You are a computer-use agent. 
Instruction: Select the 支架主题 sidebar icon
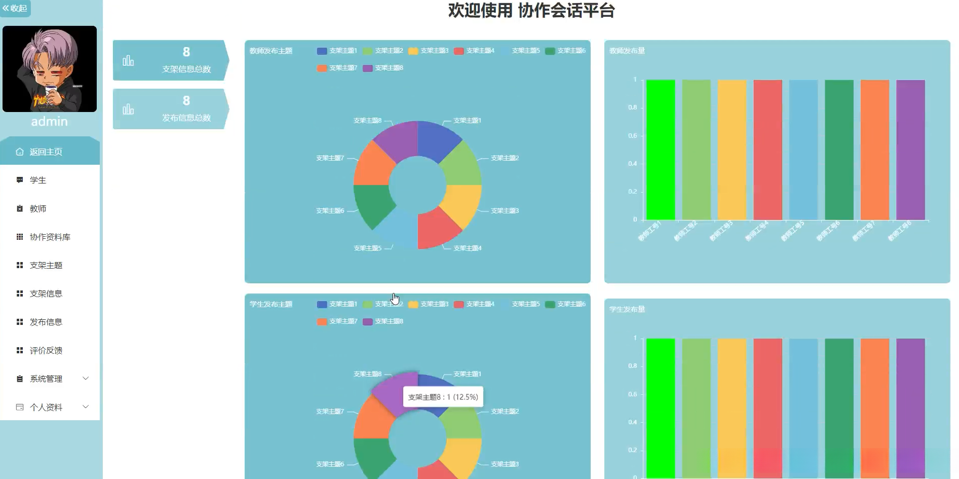(x=19, y=265)
